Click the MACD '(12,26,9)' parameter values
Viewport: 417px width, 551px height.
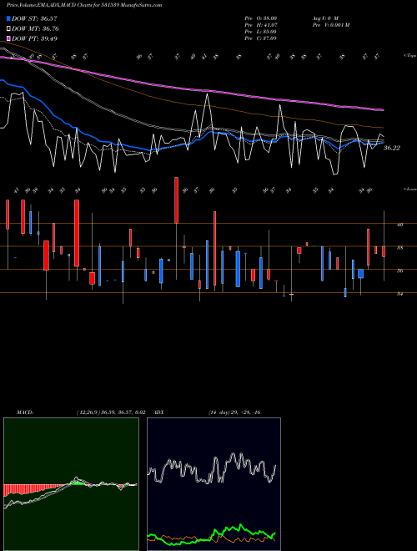pyautogui.click(x=111, y=412)
